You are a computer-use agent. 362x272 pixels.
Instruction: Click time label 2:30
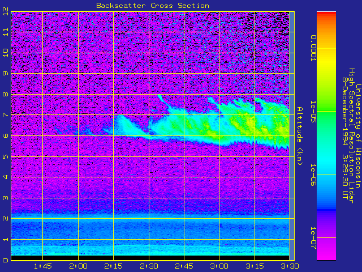point(149,266)
